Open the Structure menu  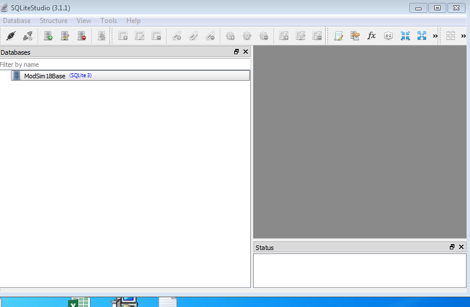coord(54,21)
